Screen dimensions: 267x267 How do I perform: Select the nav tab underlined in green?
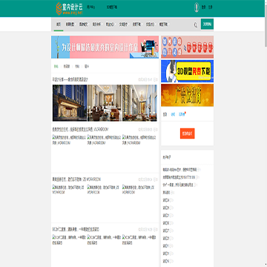59,24
